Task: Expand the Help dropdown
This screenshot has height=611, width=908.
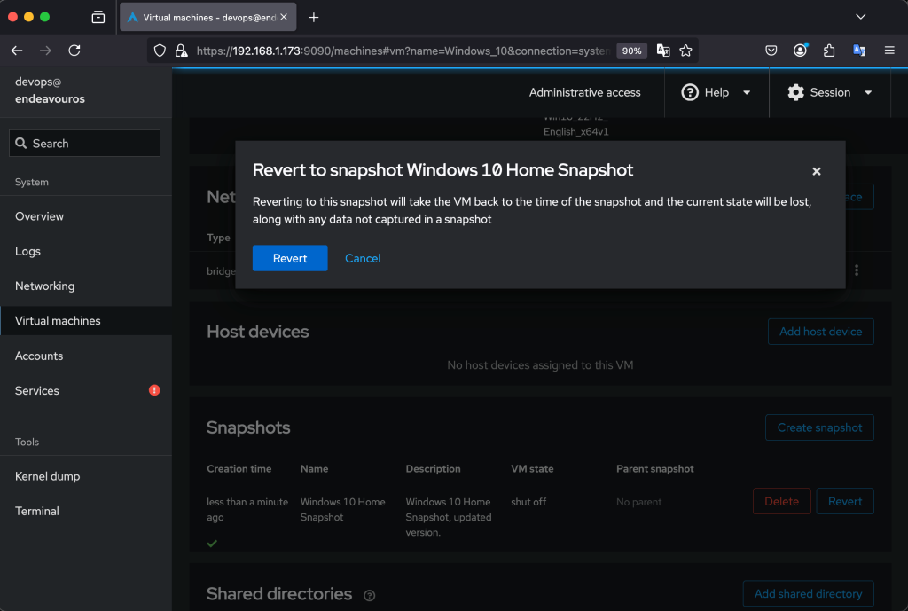Action: click(716, 92)
